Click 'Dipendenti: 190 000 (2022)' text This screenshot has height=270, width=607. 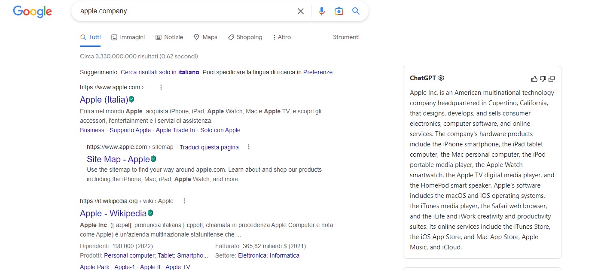116,246
